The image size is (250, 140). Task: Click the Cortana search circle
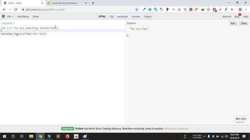coord(13,136)
